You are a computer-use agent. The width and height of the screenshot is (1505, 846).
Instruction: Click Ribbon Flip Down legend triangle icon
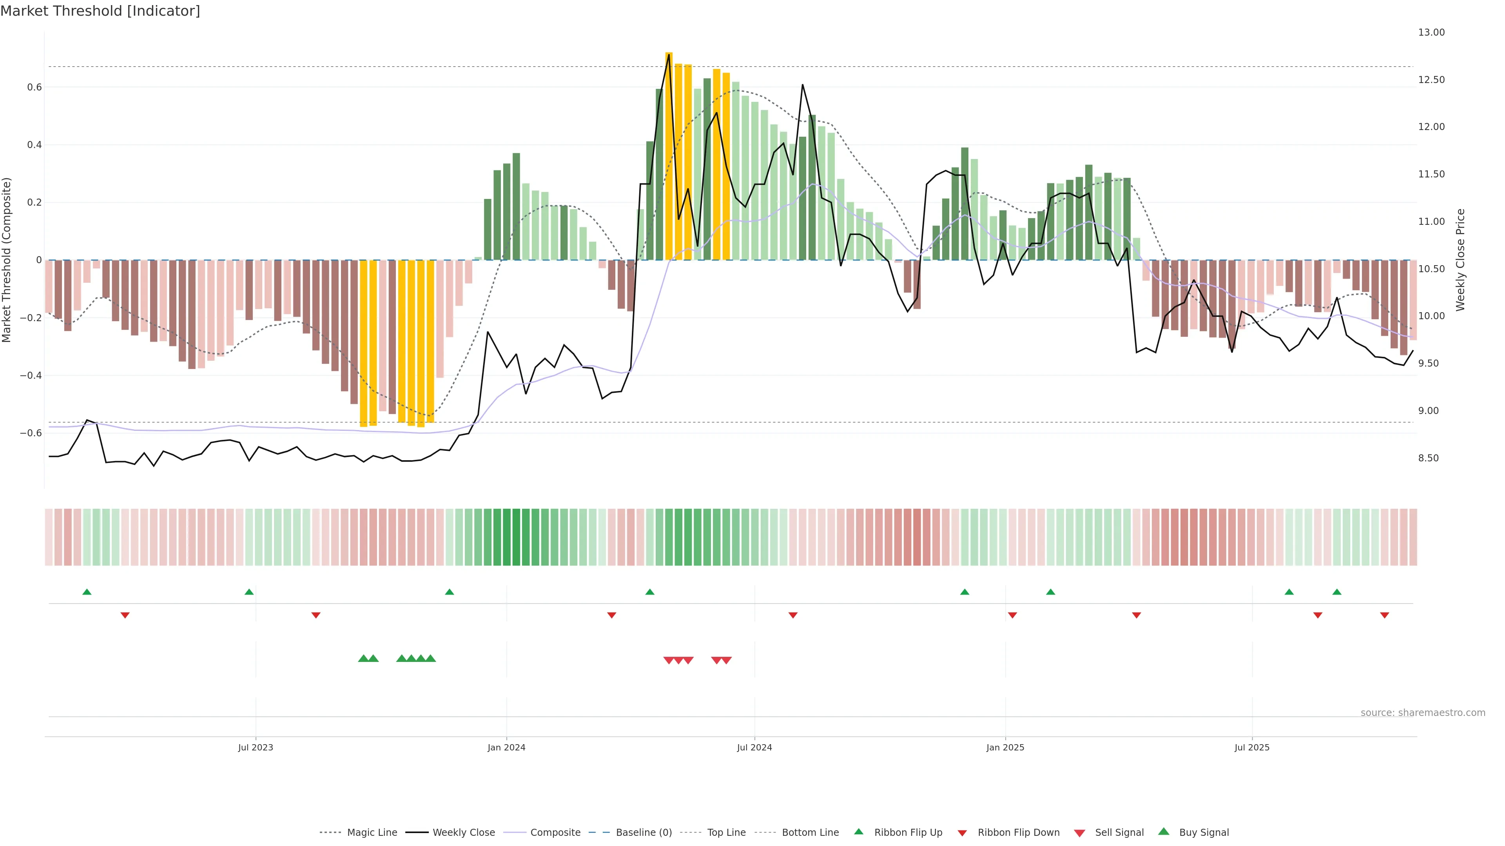click(x=962, y=833)
